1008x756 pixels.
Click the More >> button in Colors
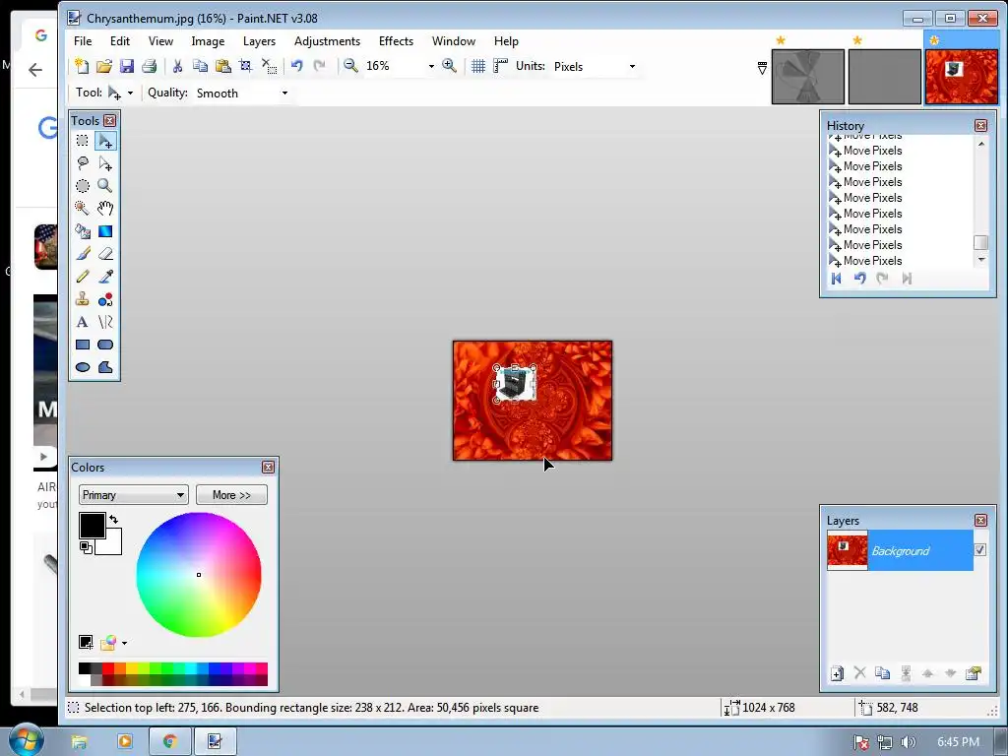[231, 495]
